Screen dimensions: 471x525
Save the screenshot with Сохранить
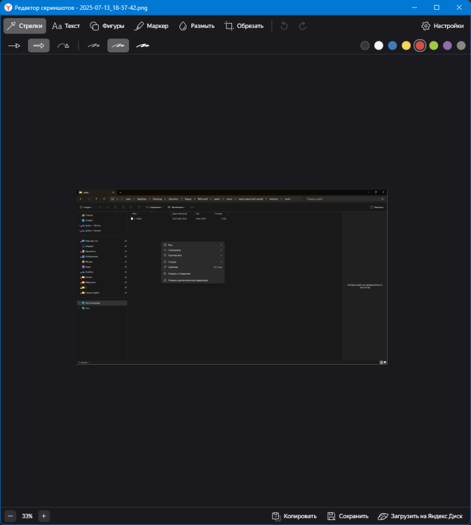[348, 516]
